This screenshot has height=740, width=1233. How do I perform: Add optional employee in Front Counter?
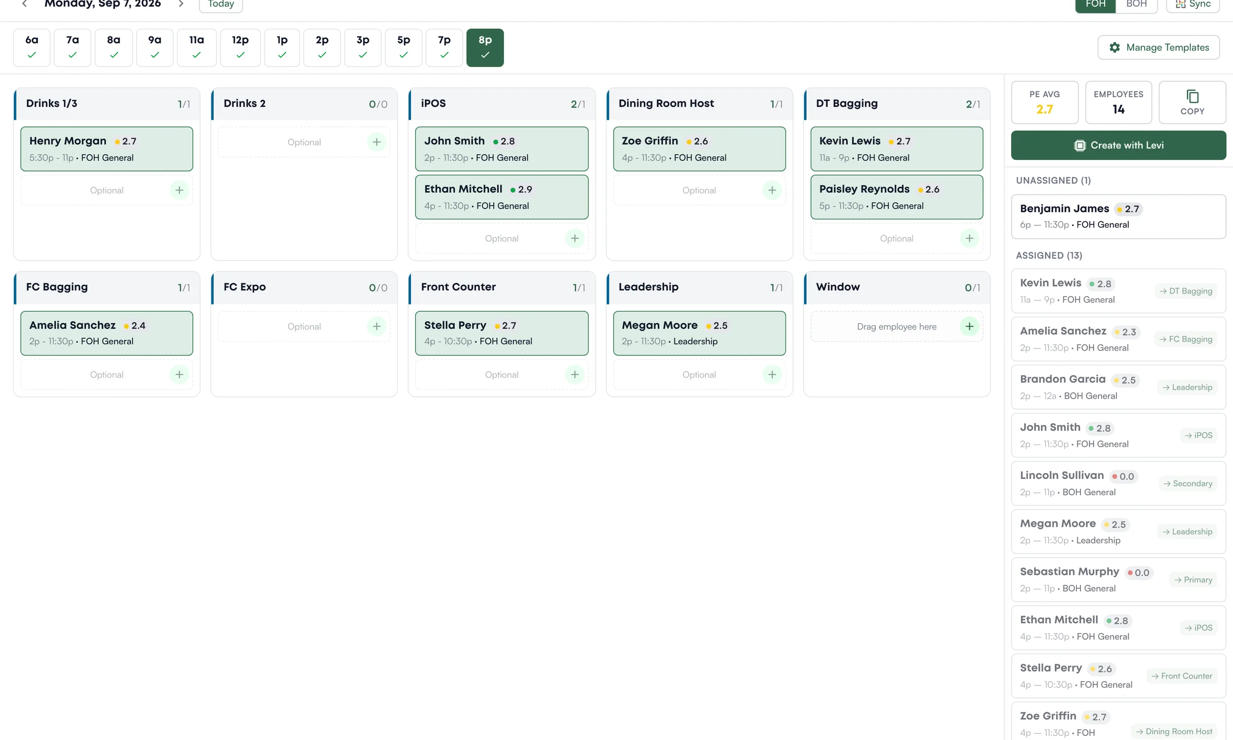(575, 375)
